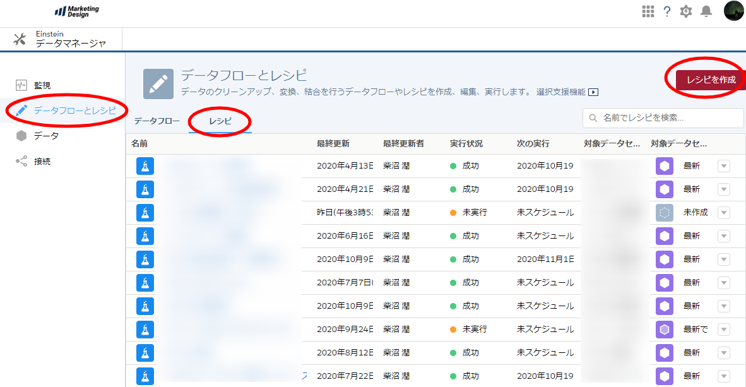Open 接続 in the sidebar
This screenshot has width=746, height=387.
pos(42,162)
